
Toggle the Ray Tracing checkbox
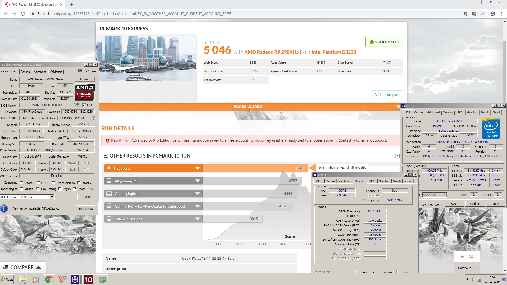pyautogui.click(x=38, y=189)
